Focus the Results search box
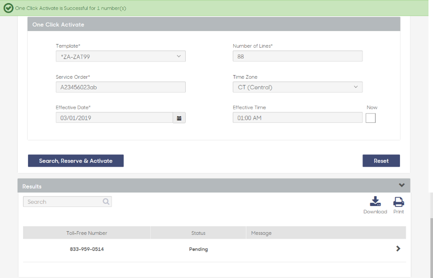The width and height of the screenshot is (433, 278). 67,202
